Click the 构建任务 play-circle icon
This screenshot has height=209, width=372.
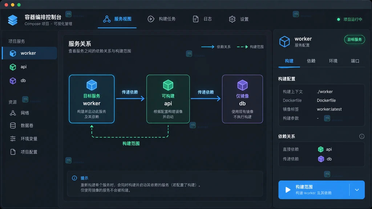(x=151, y=19)
